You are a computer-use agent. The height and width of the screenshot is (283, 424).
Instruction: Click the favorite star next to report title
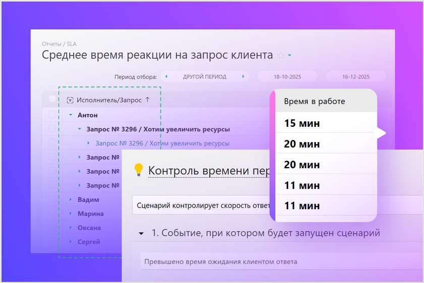click(281, 55)
